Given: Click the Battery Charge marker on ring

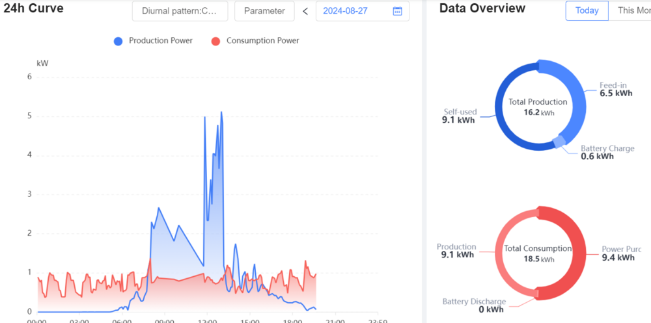Looking at the screenshot, I should tap(559, 142).
